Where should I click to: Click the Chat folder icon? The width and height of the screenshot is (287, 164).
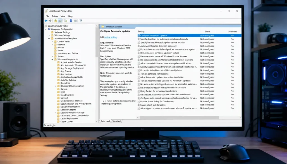pyautogui.click(x=58, y=92)
